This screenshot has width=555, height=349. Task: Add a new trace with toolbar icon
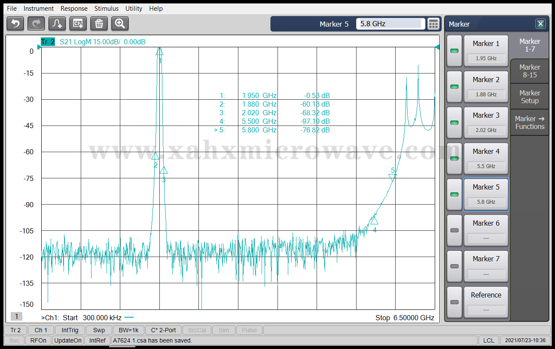57,23
